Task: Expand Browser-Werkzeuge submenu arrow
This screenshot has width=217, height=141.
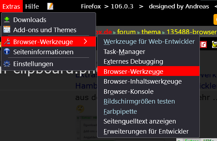Action: point(86,41)
